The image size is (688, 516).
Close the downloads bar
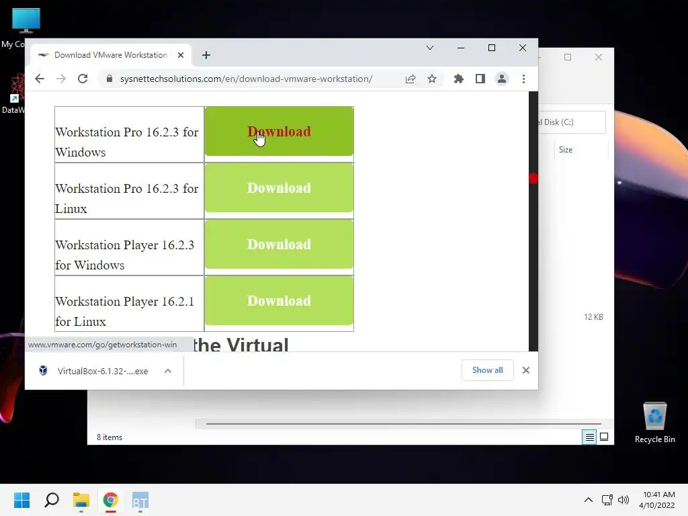click(526, 370)
